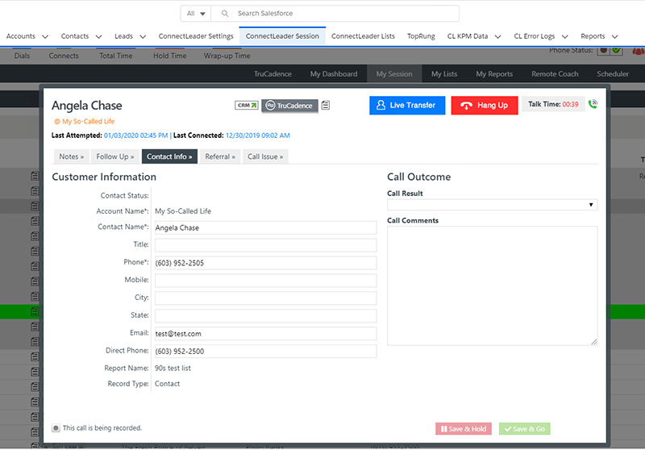Click the search magnifier icon
This screenshot has height=450, width=645.
tap(225, 14)
